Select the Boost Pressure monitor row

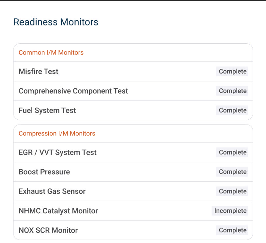click(133, 172)
